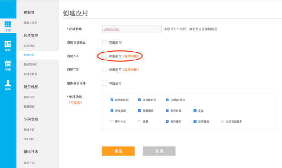
Task: Enable the 启用IVR checkbox
Action: click(x=104, y=56)
